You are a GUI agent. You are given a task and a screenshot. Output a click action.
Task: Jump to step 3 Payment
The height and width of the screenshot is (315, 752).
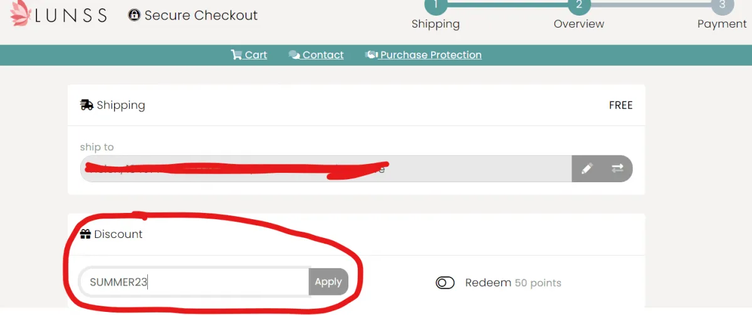[x=722, y=6]
